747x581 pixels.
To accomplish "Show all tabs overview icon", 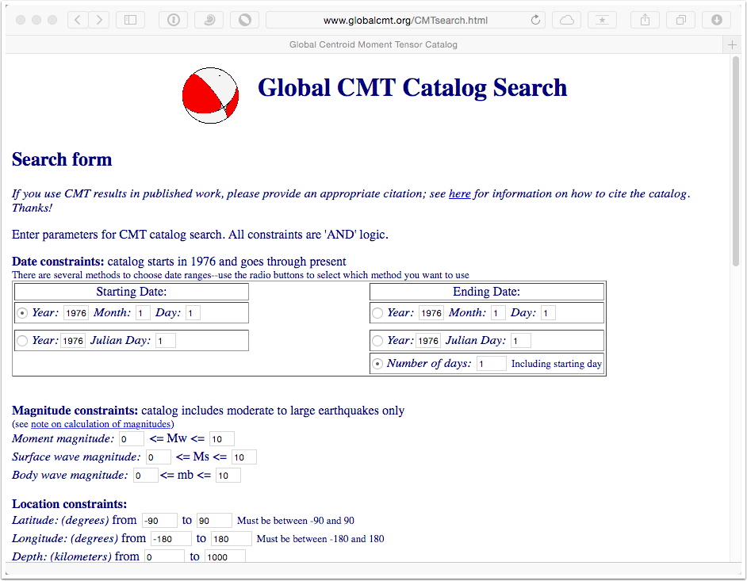I will (680, 20).
